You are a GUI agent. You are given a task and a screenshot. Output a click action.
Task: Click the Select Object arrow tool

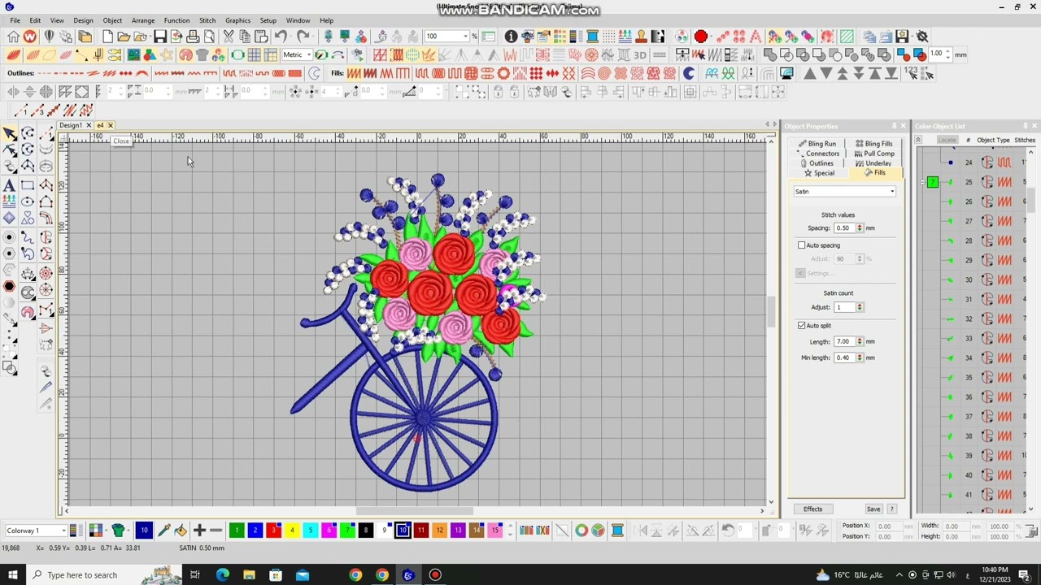9,134
